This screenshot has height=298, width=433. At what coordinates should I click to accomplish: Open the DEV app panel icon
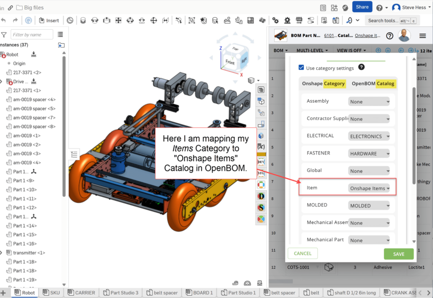pos(261,162)
